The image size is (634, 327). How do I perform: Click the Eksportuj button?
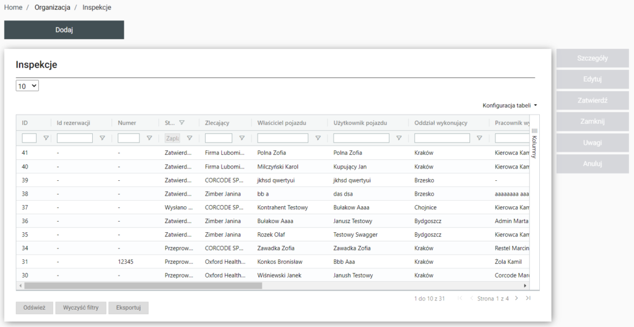coord(128,308)
